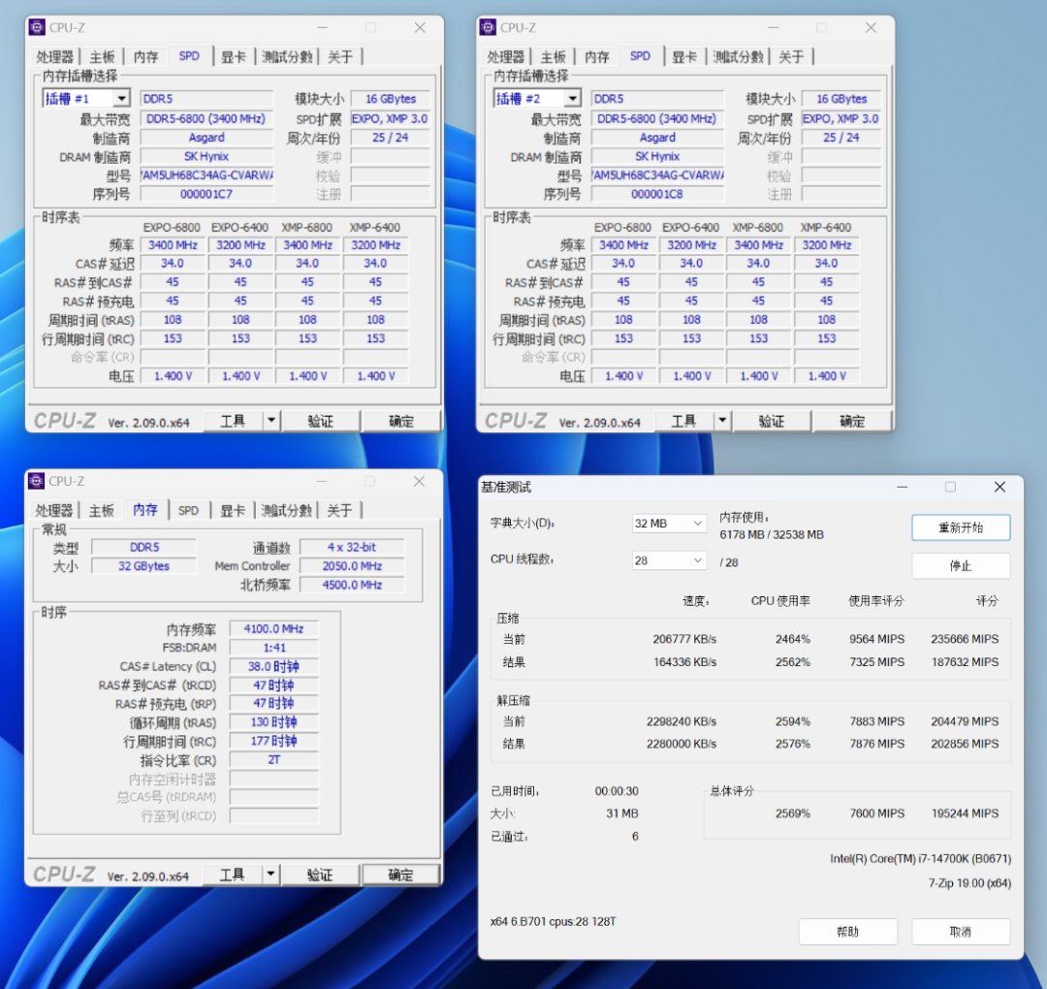Click 工具 button in slot #1 window

[233, 421]
